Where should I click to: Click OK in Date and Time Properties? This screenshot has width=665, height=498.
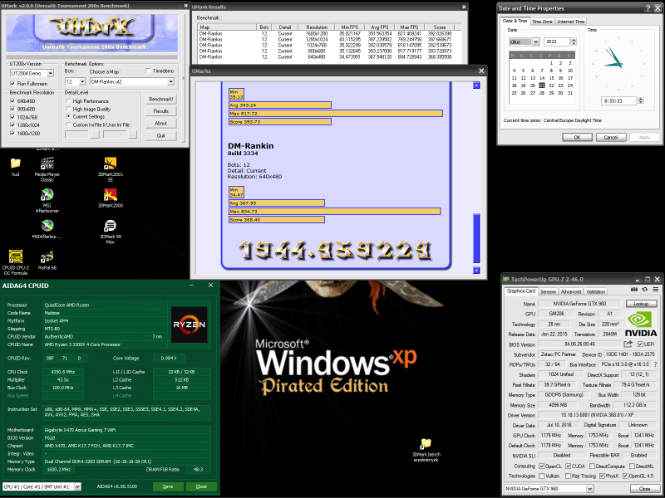tap(577, 137)
